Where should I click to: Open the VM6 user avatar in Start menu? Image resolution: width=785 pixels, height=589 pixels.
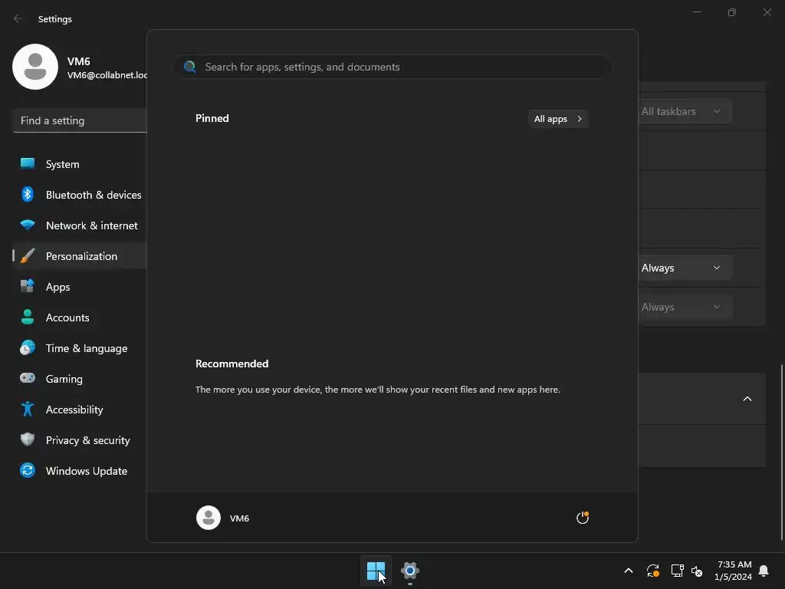point(209,518)
